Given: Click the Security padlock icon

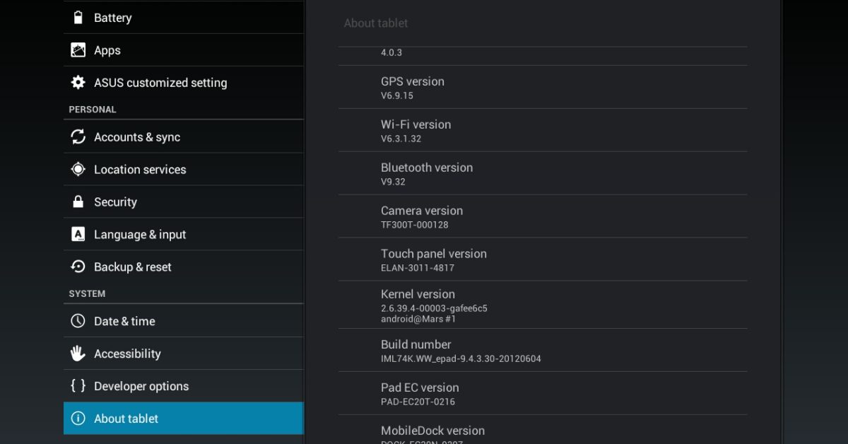Looking at the screenshot, I should pyautogui.click(x=78, y=202).
